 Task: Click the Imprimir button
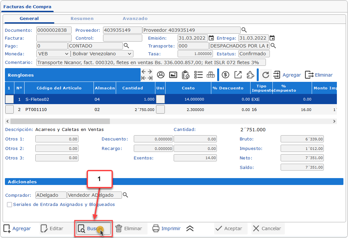[x=167, y=229]
